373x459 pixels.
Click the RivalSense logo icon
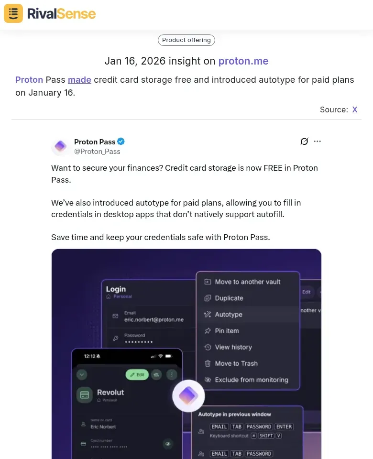pyautogui.click(x=13, y=13)
